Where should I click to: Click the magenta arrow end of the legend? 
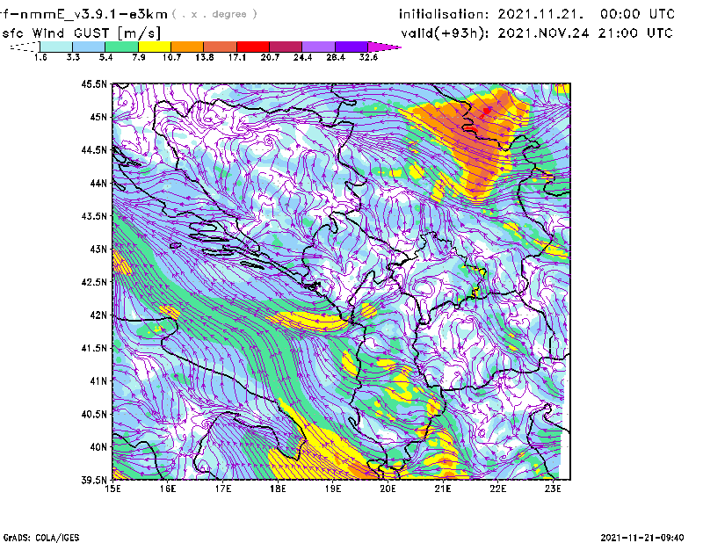[x=384, y=47]
